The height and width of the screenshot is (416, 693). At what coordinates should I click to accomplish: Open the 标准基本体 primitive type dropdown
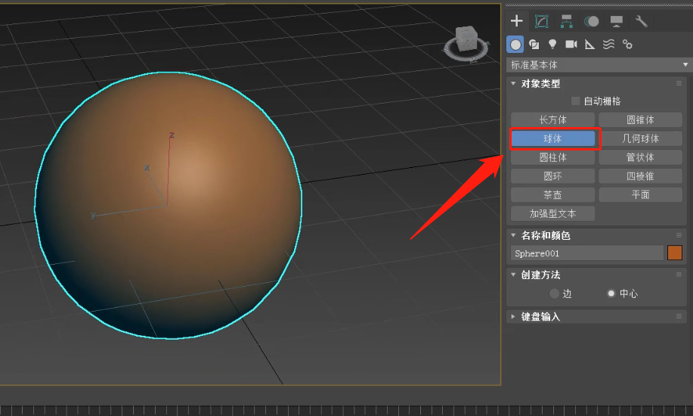coord(598,65)
